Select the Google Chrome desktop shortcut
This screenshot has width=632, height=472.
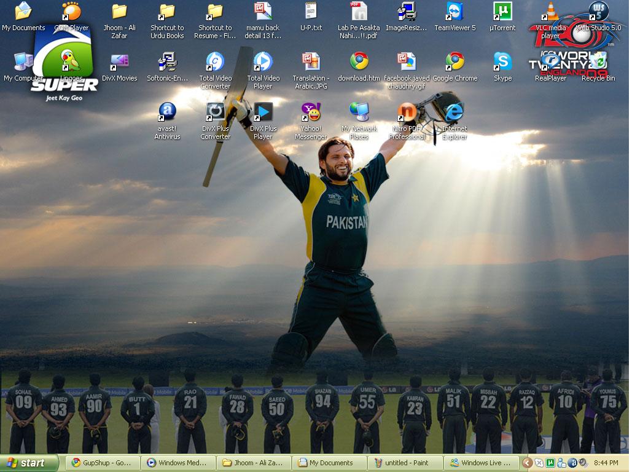454,63
